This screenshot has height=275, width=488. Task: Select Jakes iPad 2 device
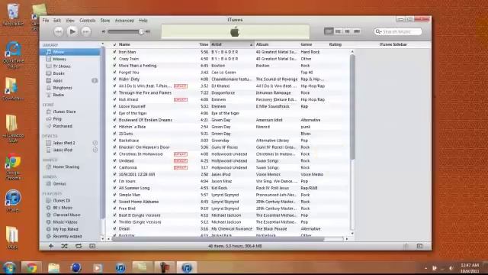pos(64,143)
